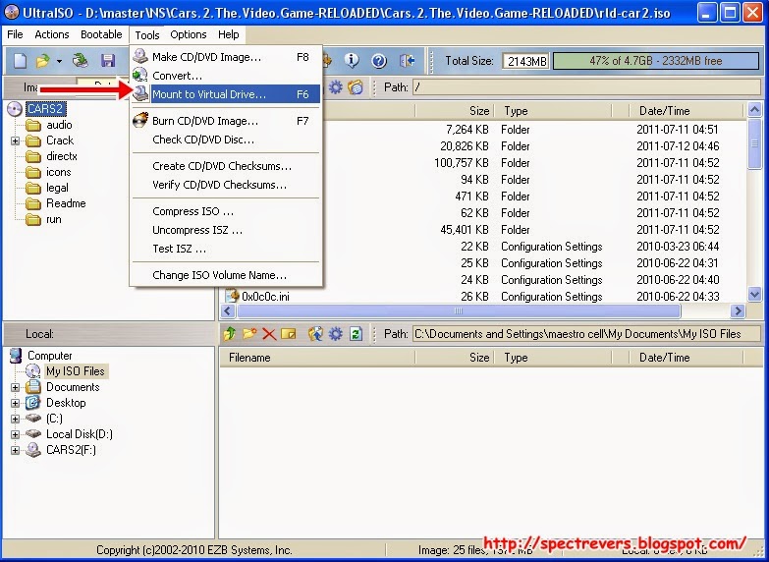The height and width of the screenshot is (562, 769).
Task: Click the Exit door toolbar icon
Action: coord(407,60)
